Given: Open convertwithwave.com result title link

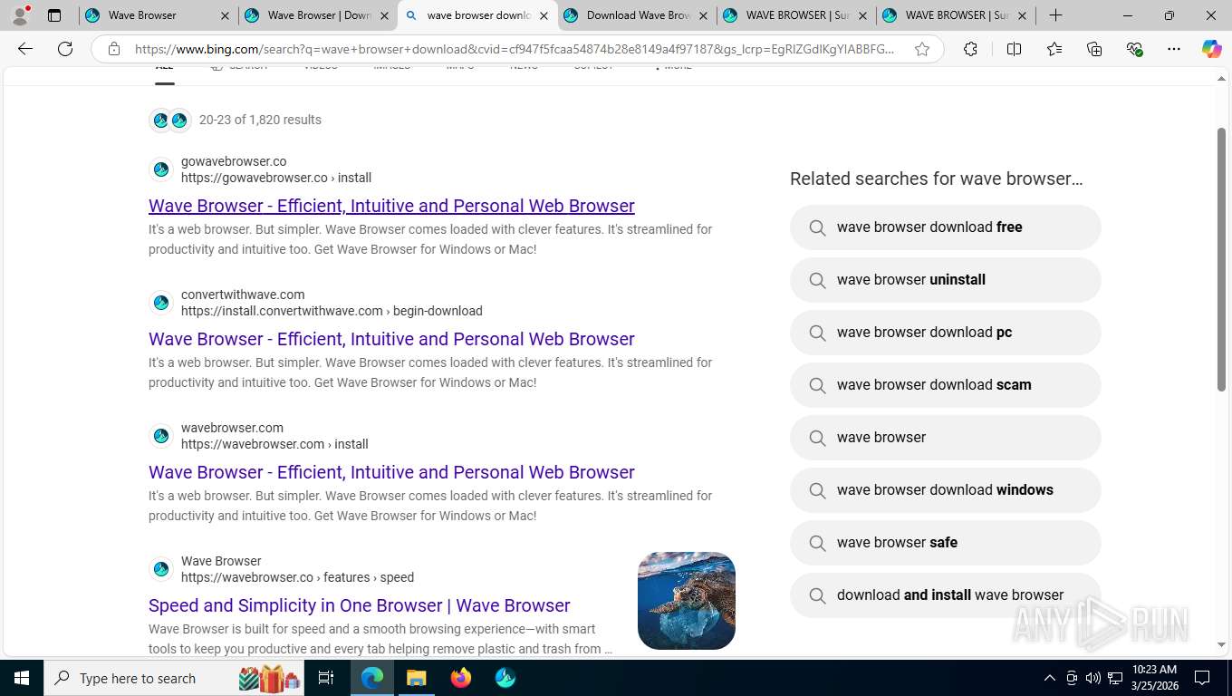Looking at the screenshot, I should 391,339.
